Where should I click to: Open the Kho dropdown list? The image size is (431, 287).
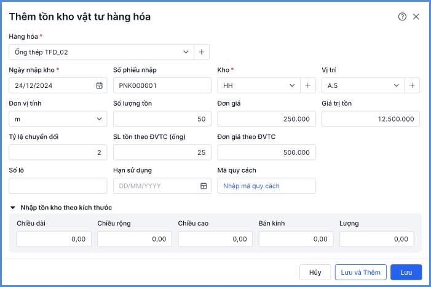[292, 85]
